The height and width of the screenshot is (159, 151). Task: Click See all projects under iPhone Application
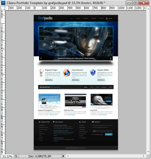[54, 115]
